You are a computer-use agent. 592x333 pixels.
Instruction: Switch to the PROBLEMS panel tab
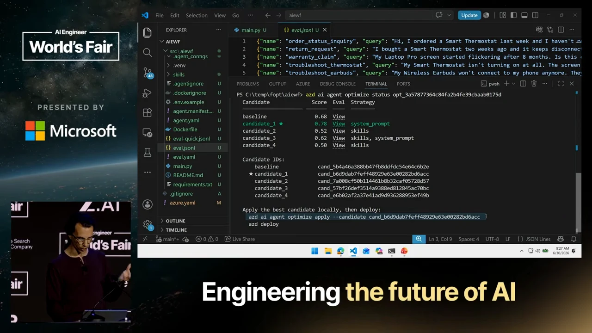pos(247,84)
